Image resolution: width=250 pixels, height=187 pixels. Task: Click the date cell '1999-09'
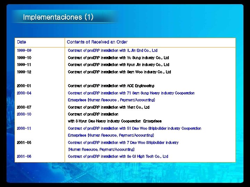tap(24, 51)
